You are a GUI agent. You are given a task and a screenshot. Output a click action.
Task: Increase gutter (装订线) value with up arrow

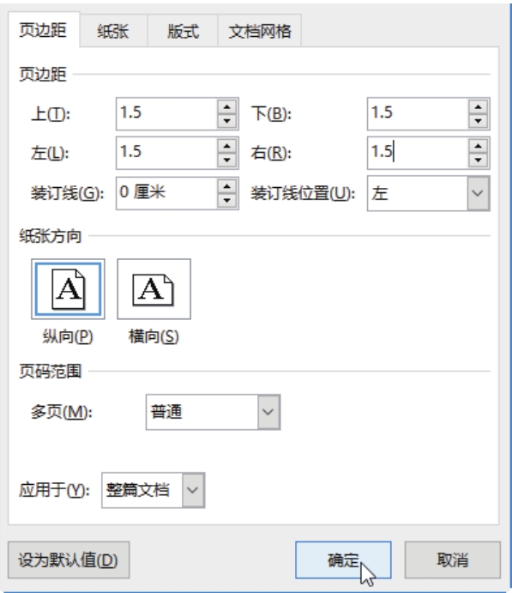(226, 186)
